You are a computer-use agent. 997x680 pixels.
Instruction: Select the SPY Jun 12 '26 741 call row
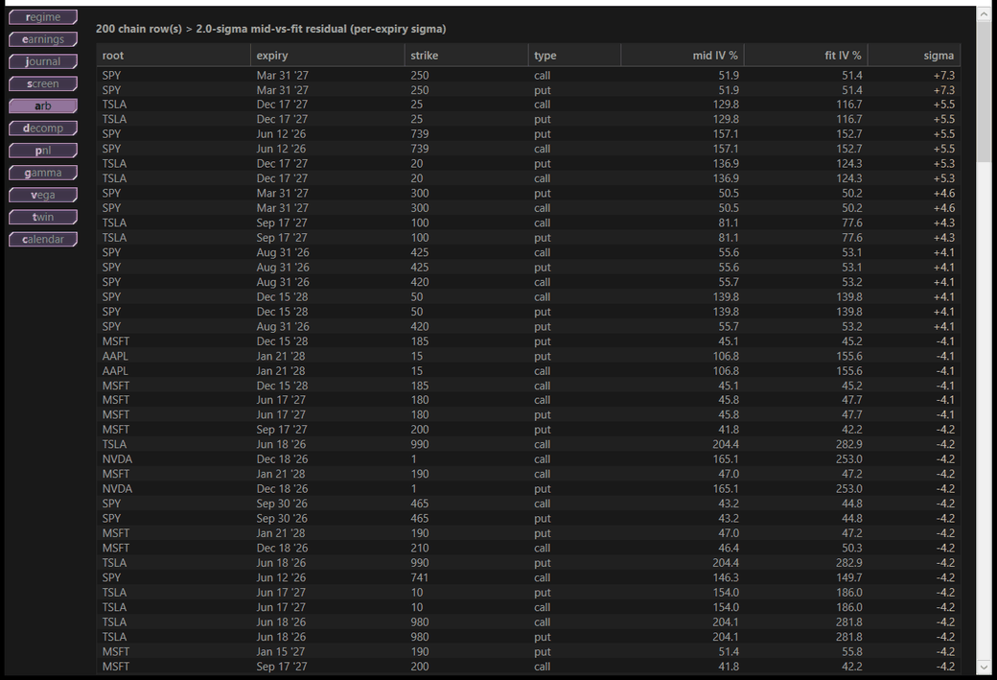click(528, 577)
